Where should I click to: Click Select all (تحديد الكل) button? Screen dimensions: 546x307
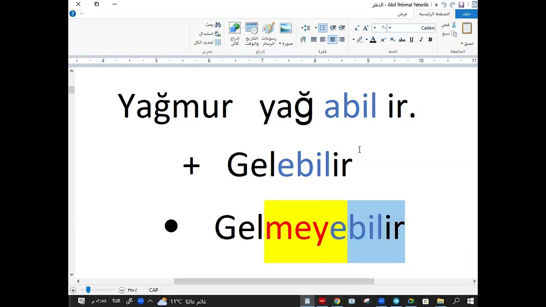pyautogui.click(x=207, y=42)
